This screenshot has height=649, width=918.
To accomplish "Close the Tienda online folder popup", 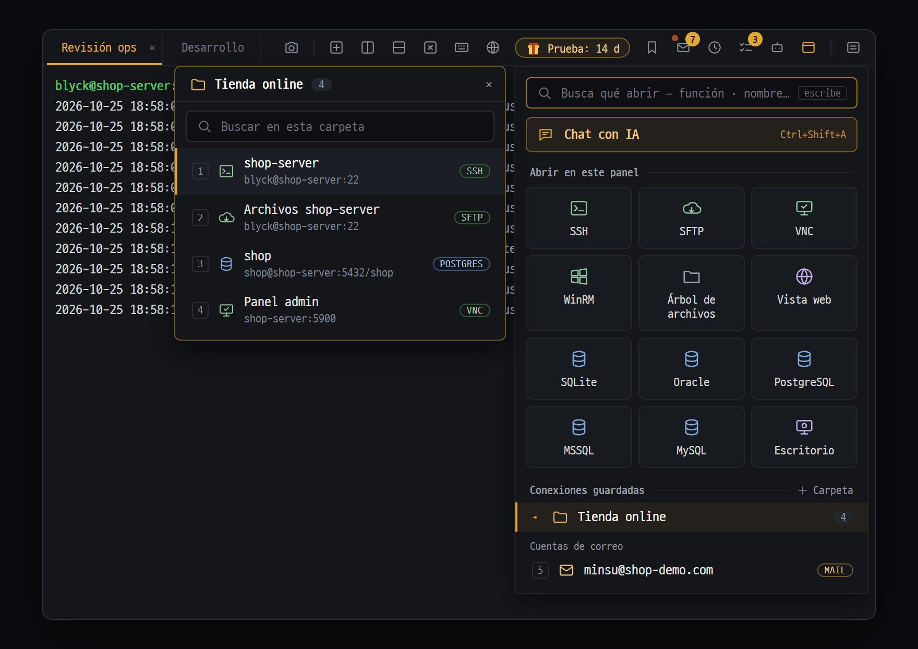I will point(489,85).
